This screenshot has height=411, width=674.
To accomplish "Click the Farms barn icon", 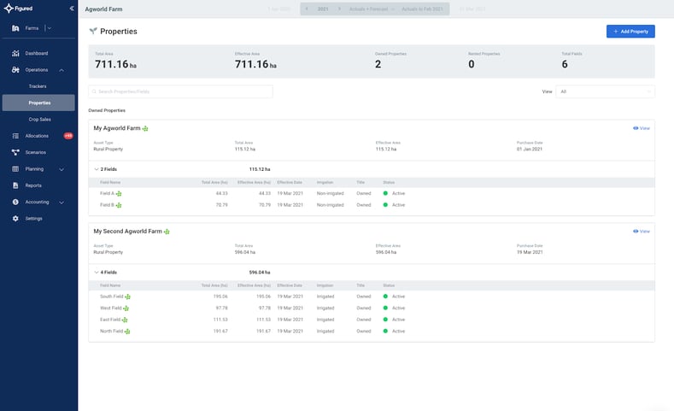I will click(15, 28).
